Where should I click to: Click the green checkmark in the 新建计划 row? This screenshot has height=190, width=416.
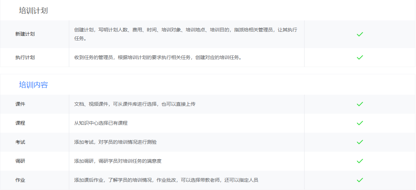pyautogui.click(x=360, y=34)
